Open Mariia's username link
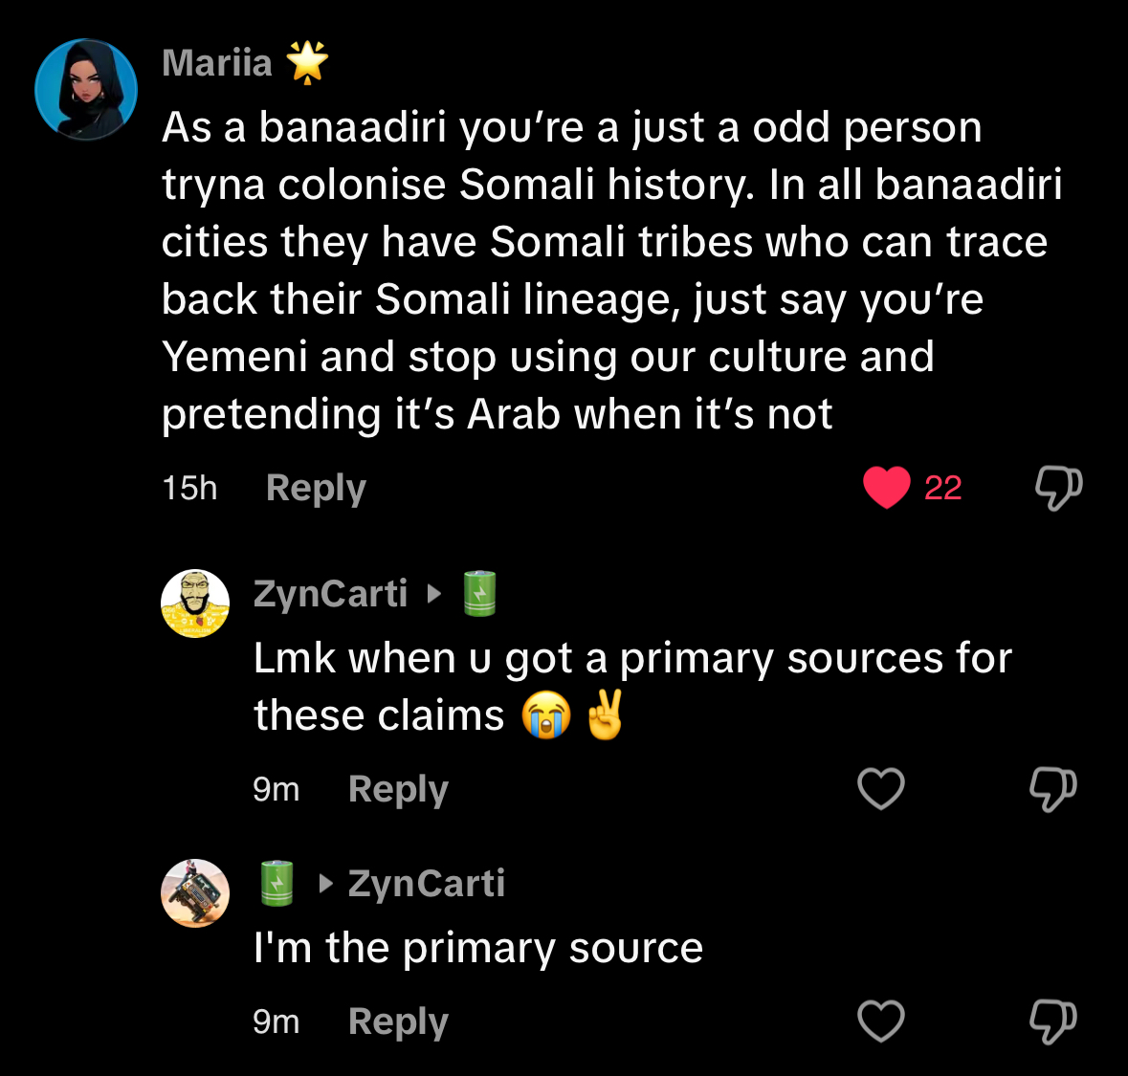 (x=217, y=63)
